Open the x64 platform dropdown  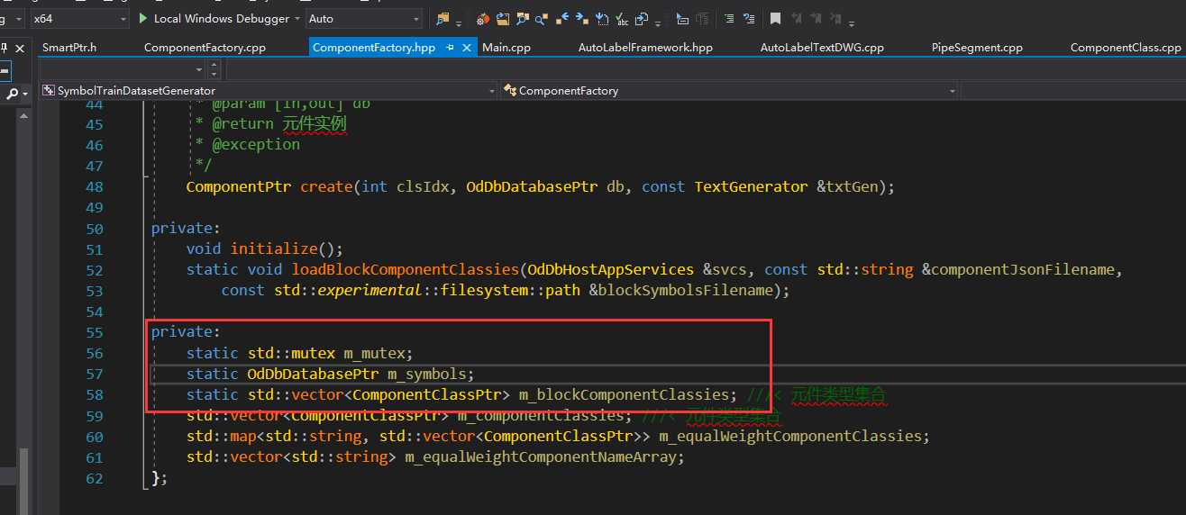click(79, 18)
